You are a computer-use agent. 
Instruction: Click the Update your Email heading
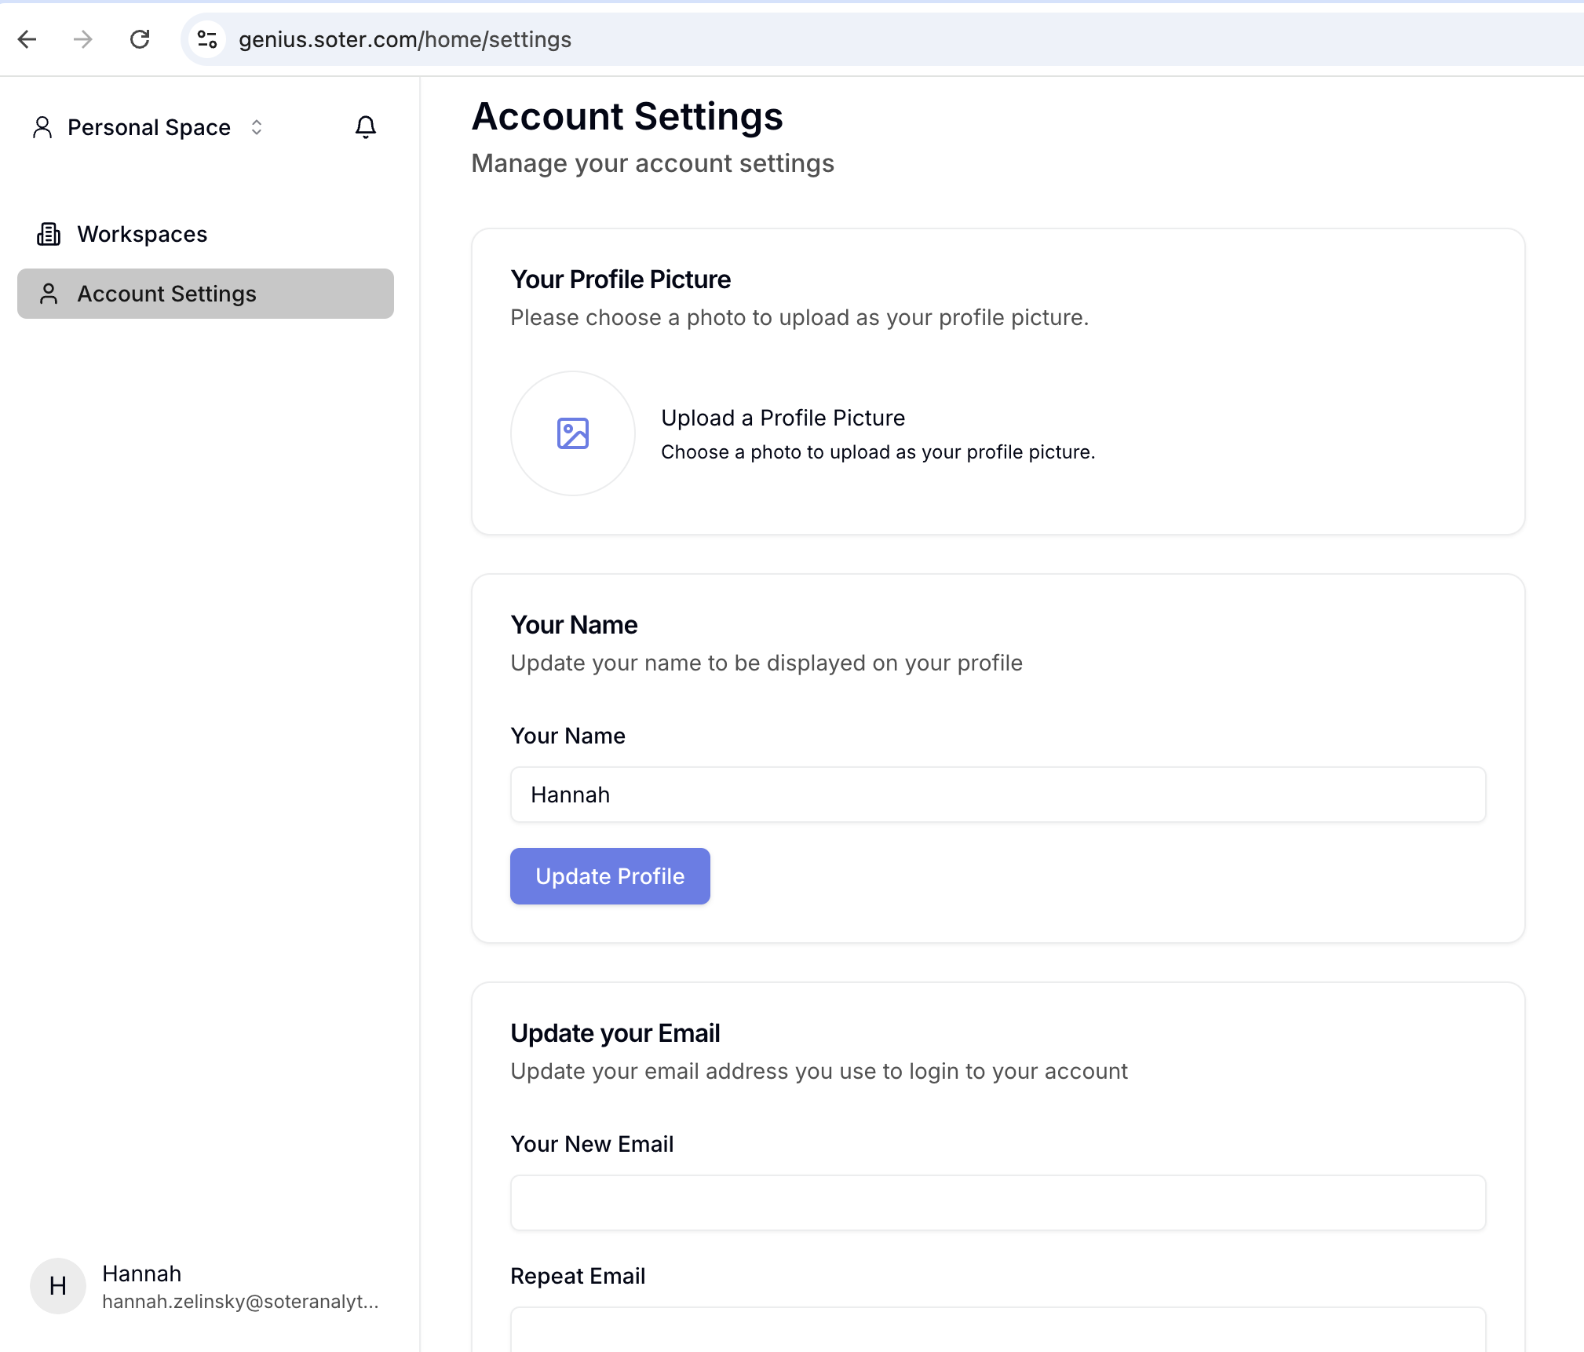point(615,1033)
